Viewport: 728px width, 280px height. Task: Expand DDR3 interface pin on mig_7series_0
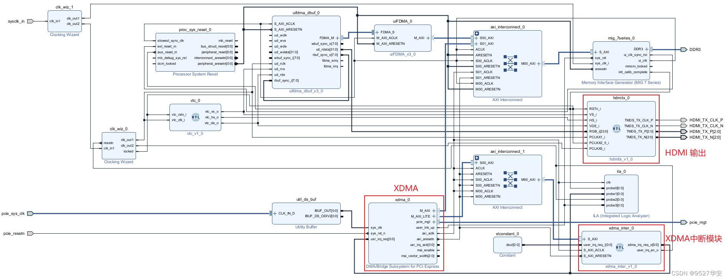(x=647, y=49)
